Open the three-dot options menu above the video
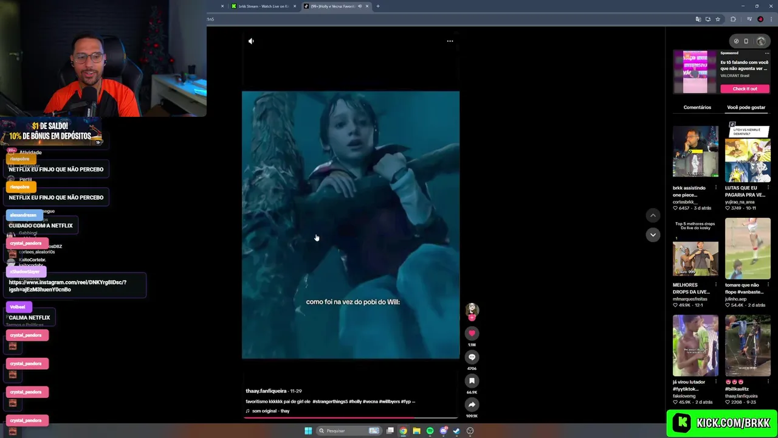 coord(450,41)
